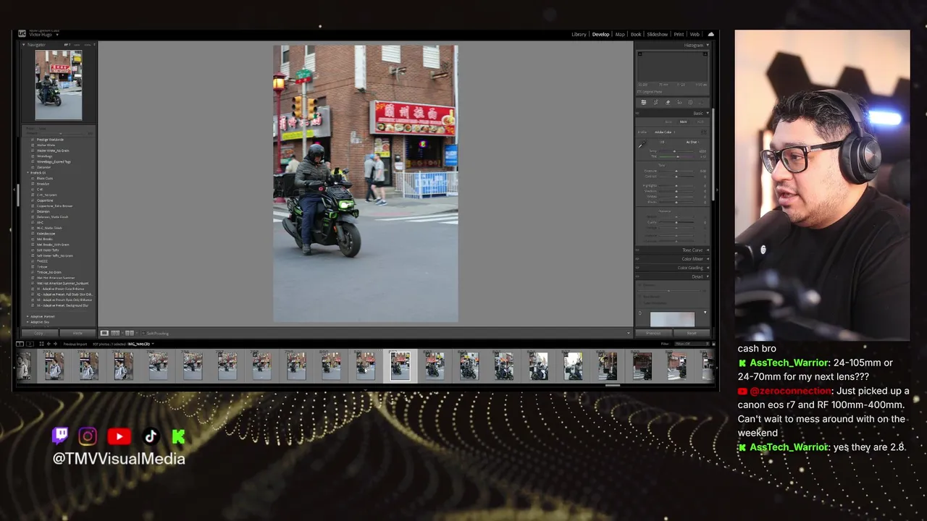Collapse the Prolock 01 preset group
The height and width of the screenshot is (521, 927).
(28, 172)
